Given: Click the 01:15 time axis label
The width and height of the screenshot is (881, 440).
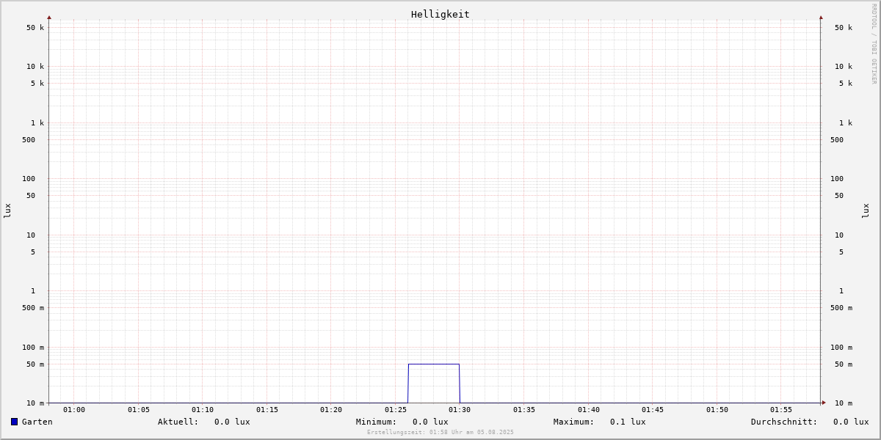Looking at the screenshot, I should coord(267,410).
